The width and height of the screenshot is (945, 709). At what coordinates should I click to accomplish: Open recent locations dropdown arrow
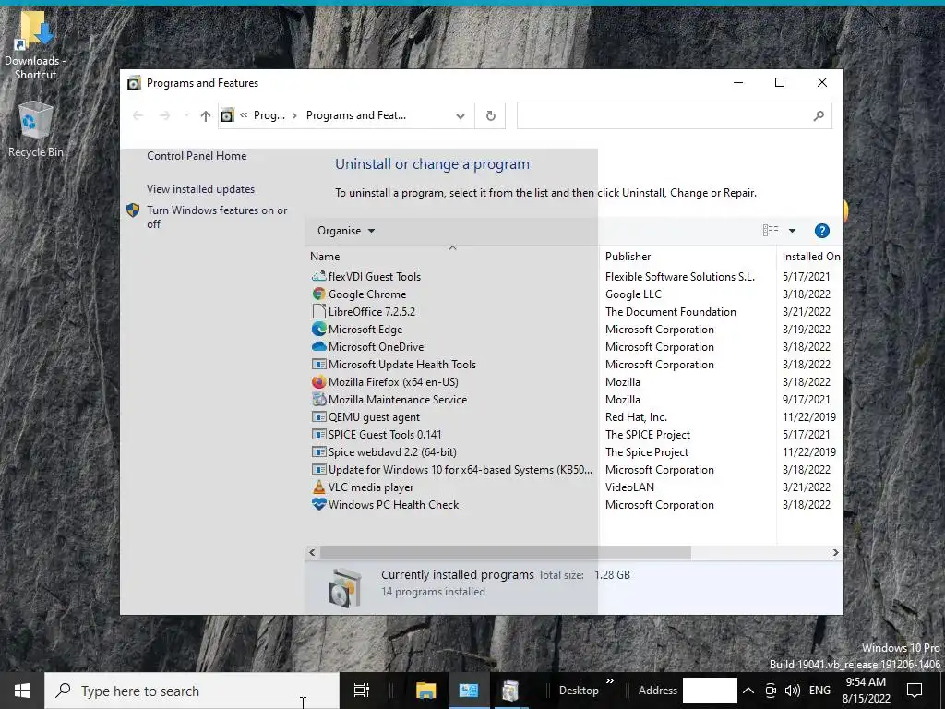(186, 115)
